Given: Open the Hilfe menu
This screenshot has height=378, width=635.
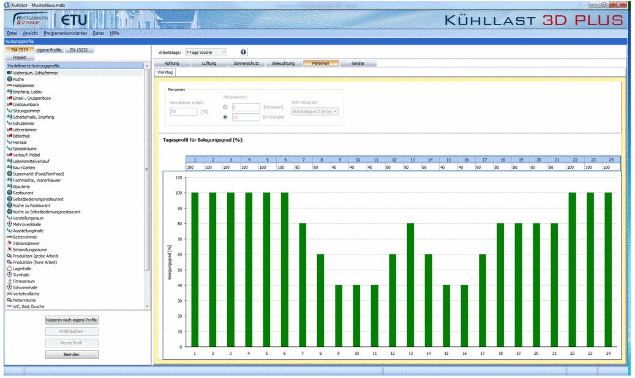Looking at the screenshot, I should pyautogui.click(x=115, y=33).
